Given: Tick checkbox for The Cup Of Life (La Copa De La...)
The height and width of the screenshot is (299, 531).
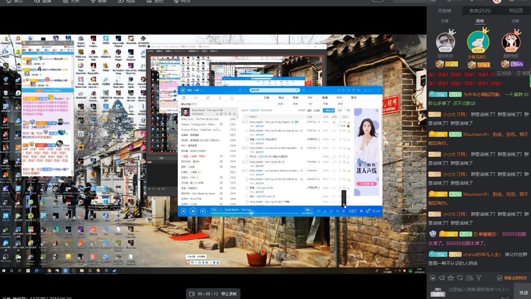Looking at the screenshot, I should pos(247,130).
